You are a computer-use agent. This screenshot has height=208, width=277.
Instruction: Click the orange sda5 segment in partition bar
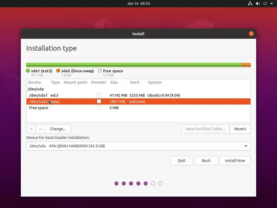(x=246, y=65)
